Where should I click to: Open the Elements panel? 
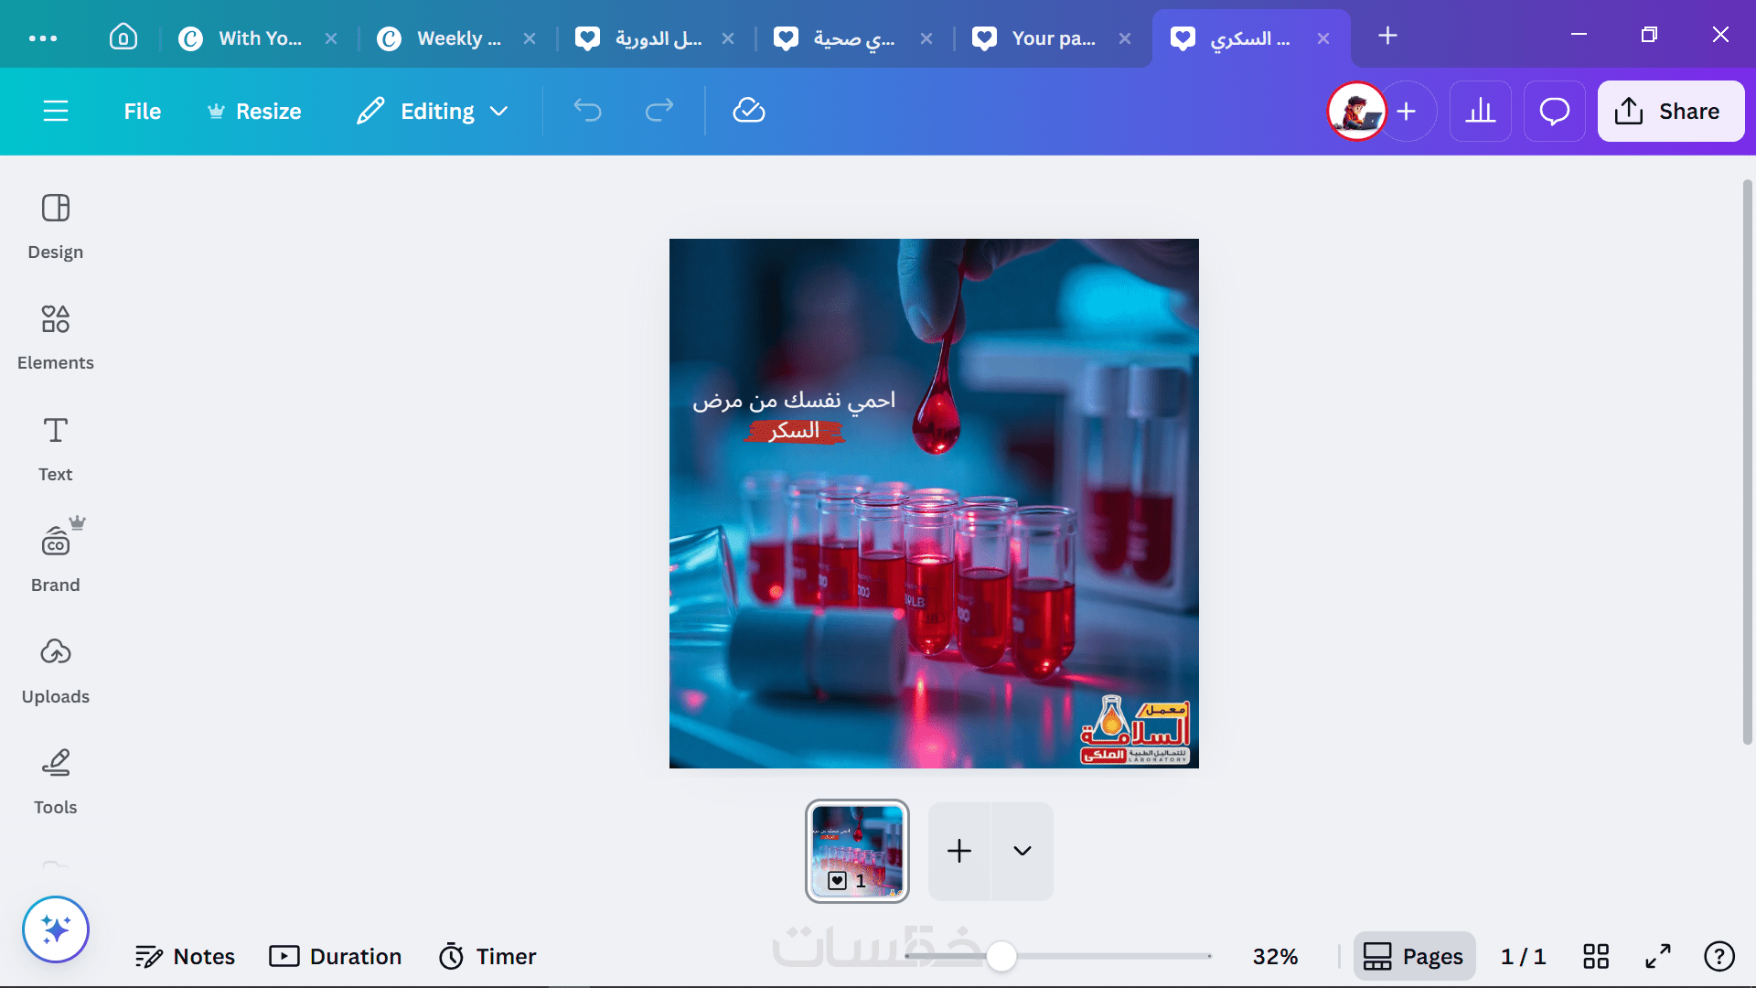coord(55,337)
